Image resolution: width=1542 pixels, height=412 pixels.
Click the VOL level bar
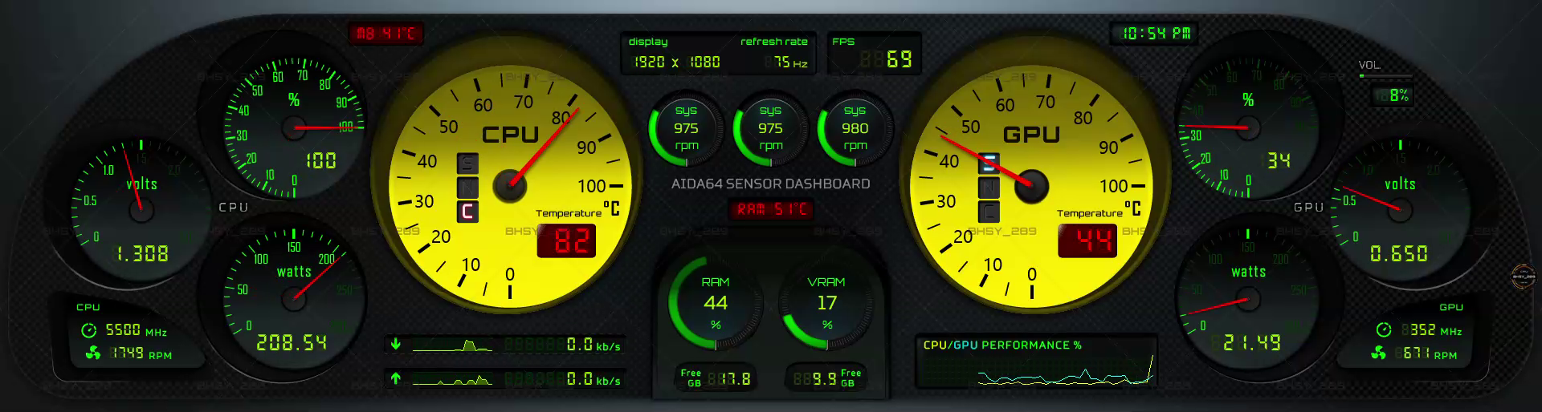pyautogui.click(x=1387, y=76)
